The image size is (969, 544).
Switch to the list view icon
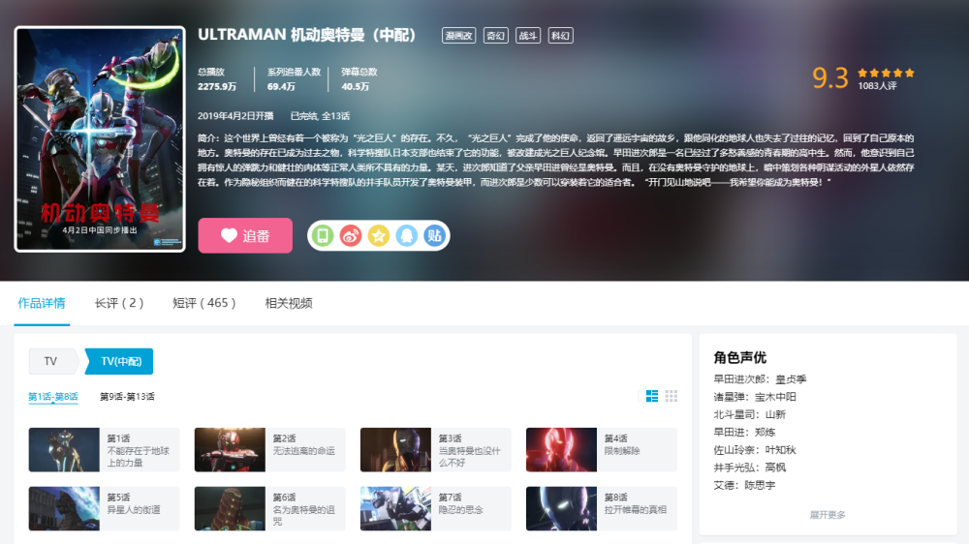(x=651, y=396)
